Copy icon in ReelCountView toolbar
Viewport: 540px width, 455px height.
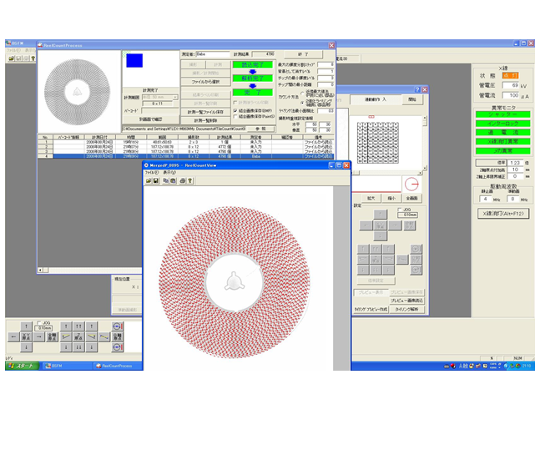pyautogui.click(x=165, y=180)
